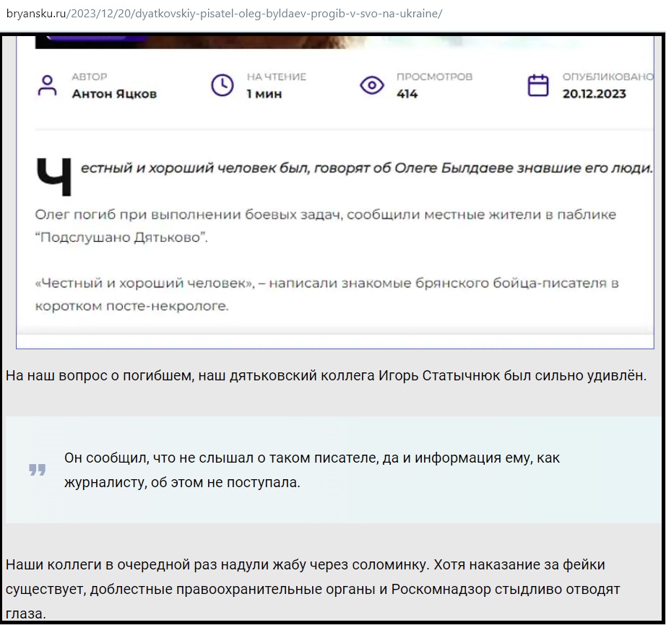Click paragraph starting 'Наши коллеги в очередной'

311,564
